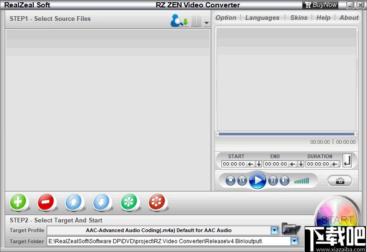Screen dimensions: 367x252
Task: Browse output folder with folder icon
Action: tap(291, 229)
